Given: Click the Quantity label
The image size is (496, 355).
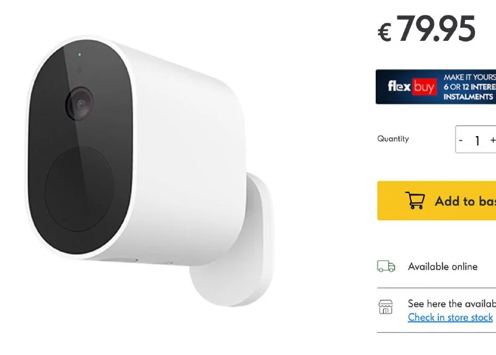Looking at the screenshot, I should point(393,139).
